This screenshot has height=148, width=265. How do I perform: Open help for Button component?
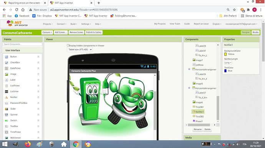[x=38, y=57]
